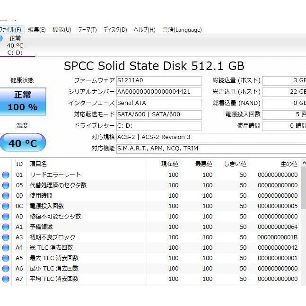Click the 40 °C temperature button

pos(23,143)
